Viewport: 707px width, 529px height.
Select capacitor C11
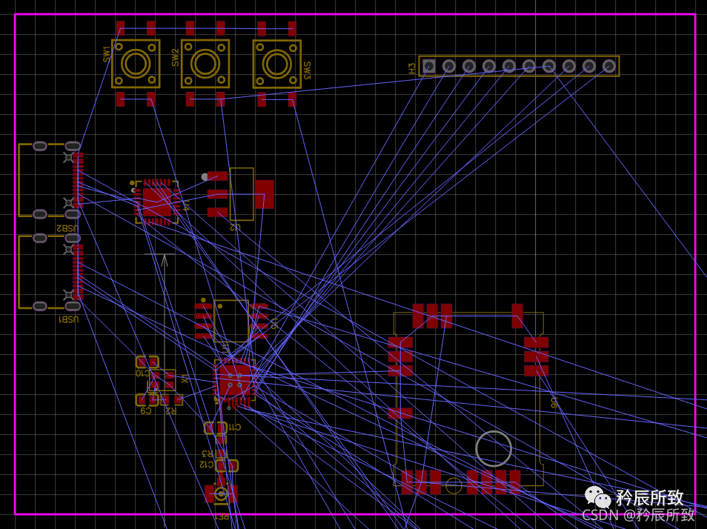[216, 427]
